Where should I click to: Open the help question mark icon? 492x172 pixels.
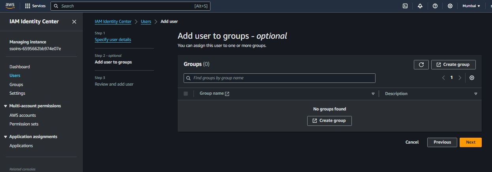tap(435, 6)
